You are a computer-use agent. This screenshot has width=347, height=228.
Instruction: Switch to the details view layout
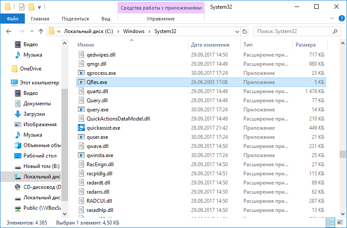[330, 222]
